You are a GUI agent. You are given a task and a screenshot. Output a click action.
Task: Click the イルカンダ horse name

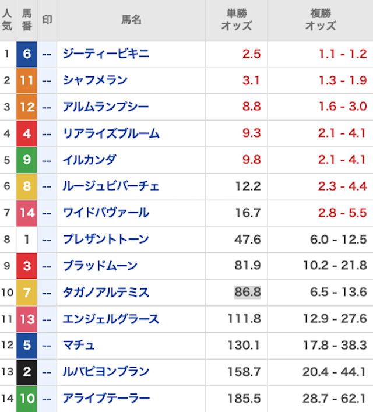point(90,160)
